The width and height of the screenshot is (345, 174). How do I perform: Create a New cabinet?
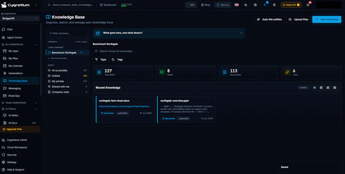click(81, 42)
